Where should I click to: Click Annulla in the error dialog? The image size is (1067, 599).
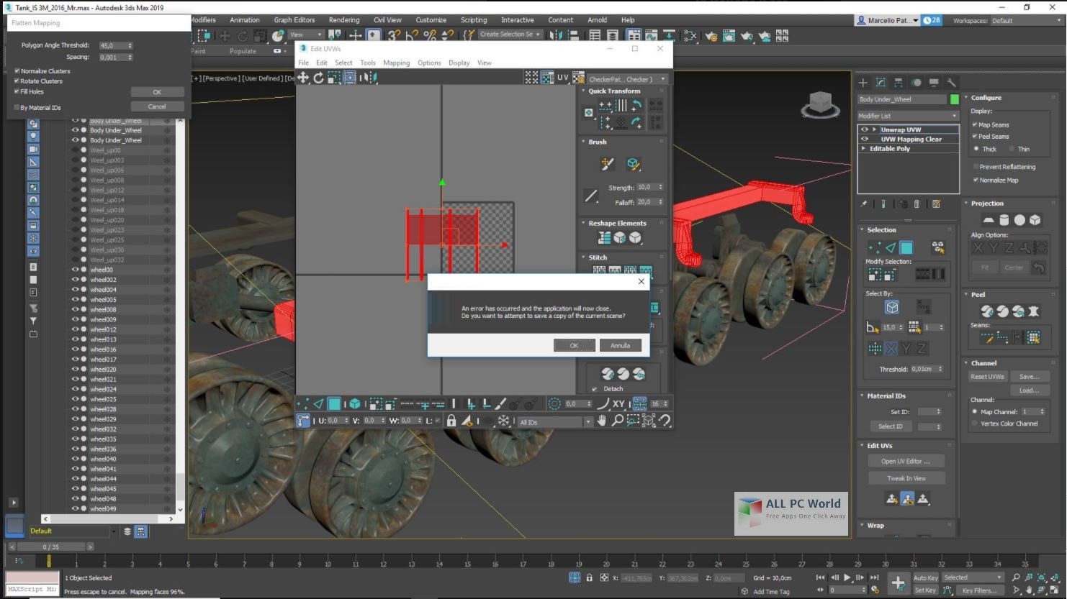620,345
